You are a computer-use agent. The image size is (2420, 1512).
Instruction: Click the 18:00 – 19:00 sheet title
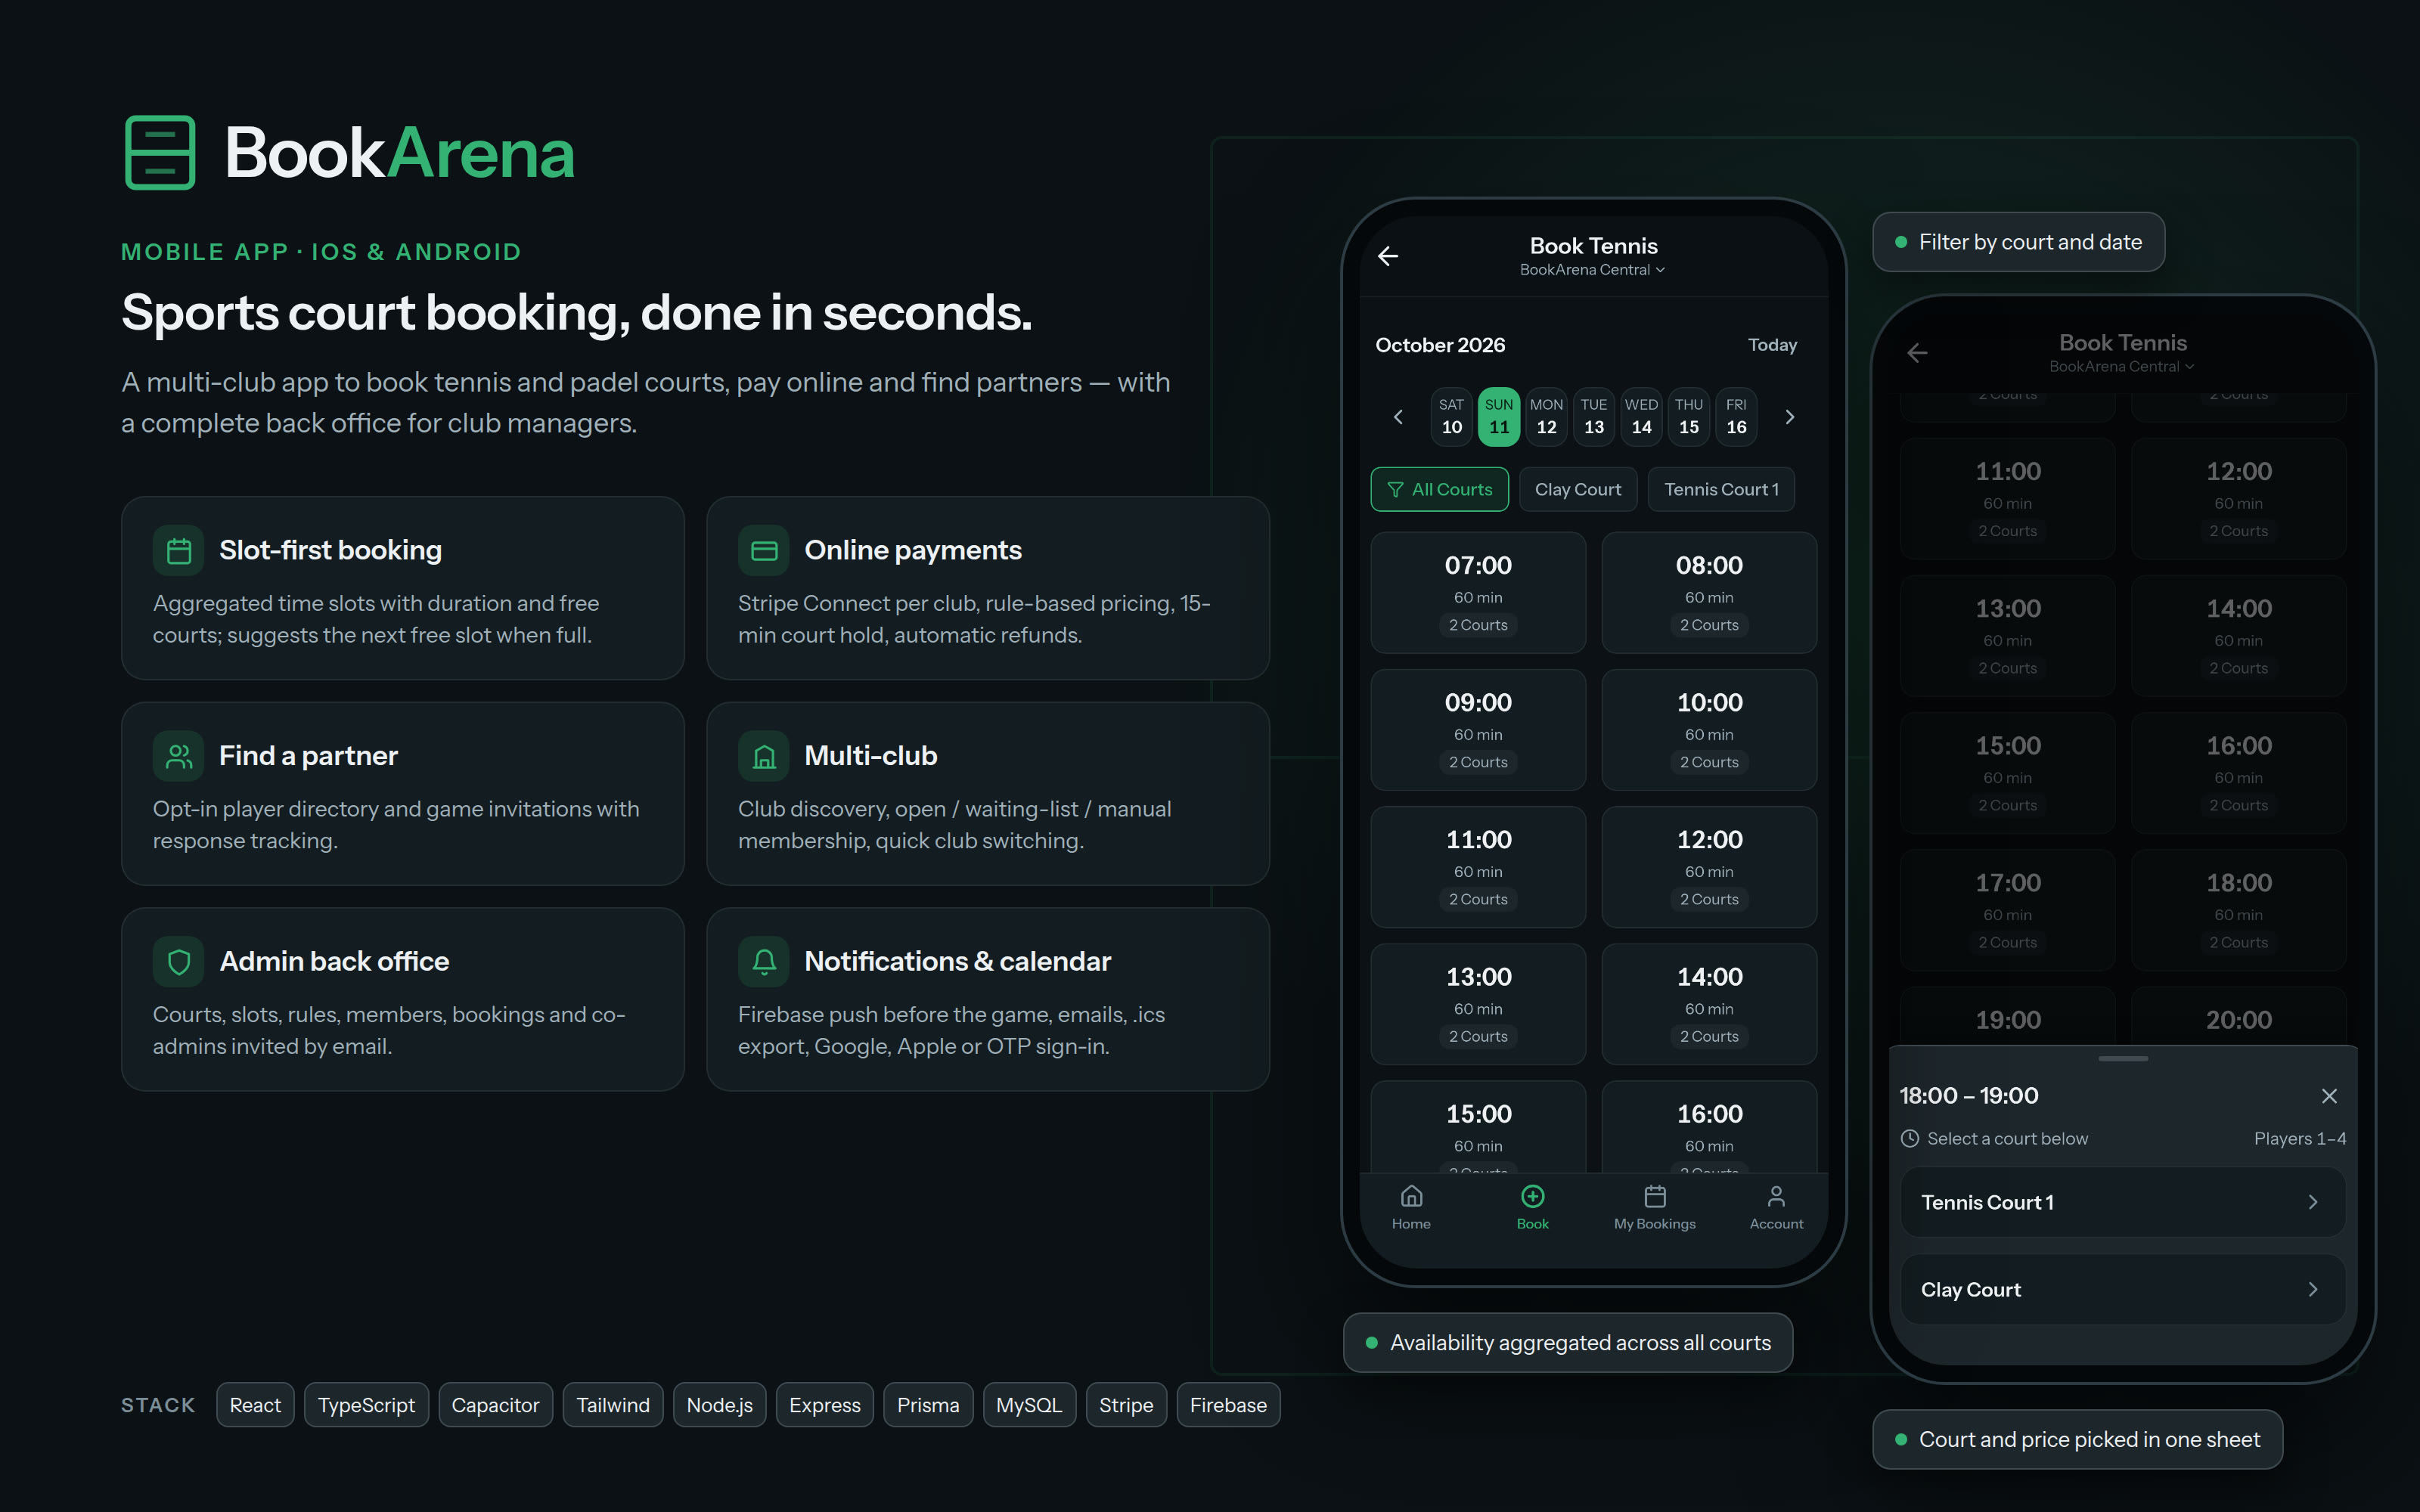pyautogui.click(x=1968, y=1096)
